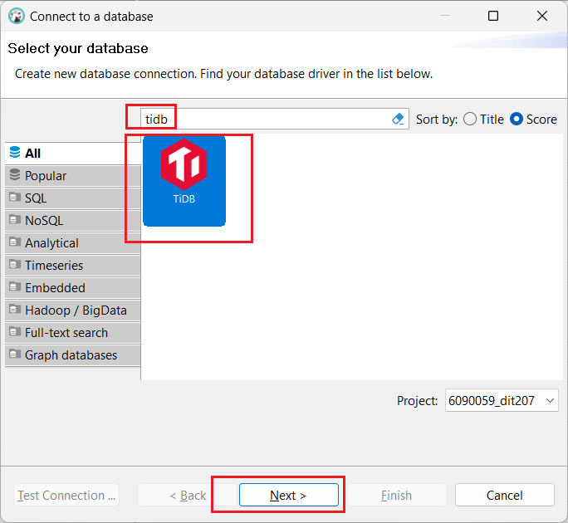The image size is (568, 523).
Task: Select the TiDB database driver tile
Action: pyautogui.click(x=184, y=181)
